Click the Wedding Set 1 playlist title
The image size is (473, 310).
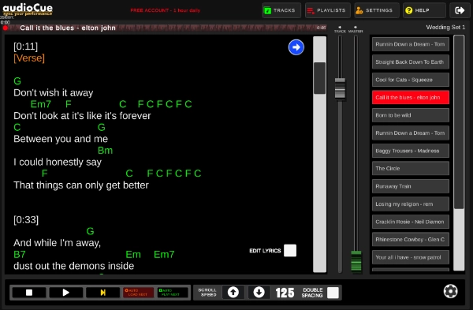[x=445, y=27]
